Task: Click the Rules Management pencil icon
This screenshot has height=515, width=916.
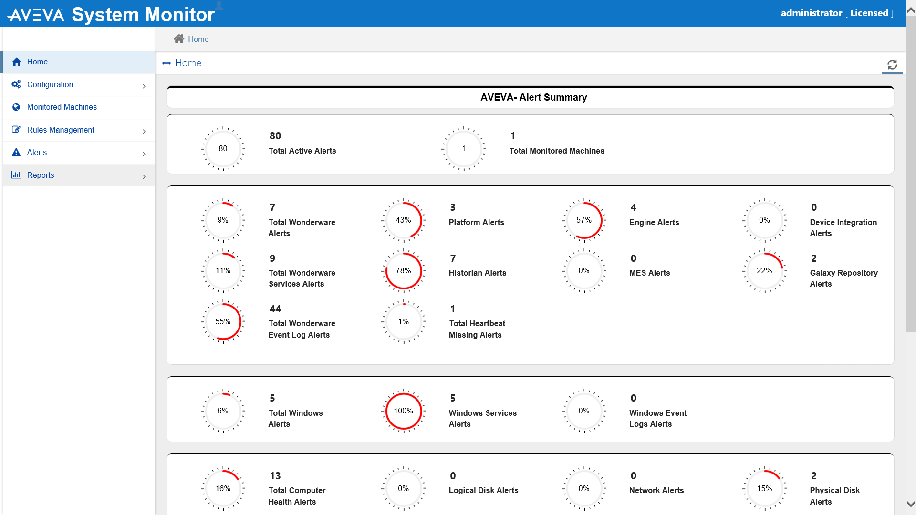Action: (x=16, y=129)
